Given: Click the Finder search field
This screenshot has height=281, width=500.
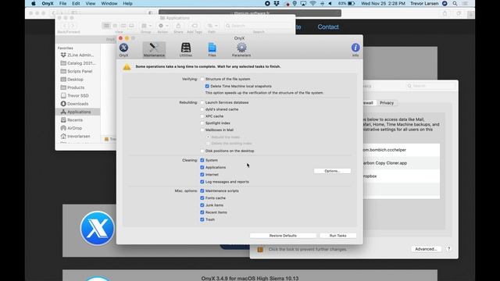Looking at the screenshot, I should [x=259, y=26].
